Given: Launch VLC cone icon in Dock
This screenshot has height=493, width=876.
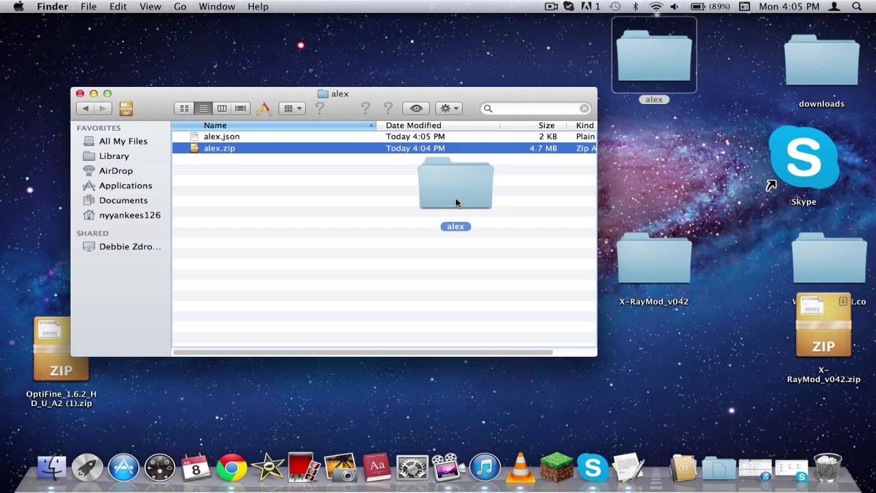Looking at the screenshot, I should (x=521, y=468).
